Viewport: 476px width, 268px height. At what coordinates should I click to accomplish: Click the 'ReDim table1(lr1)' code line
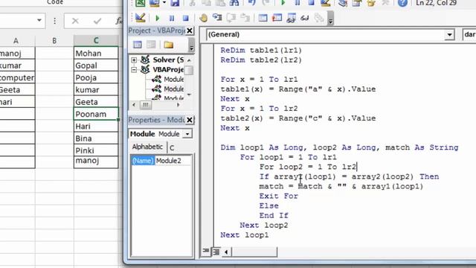click(x=261, y=50)
